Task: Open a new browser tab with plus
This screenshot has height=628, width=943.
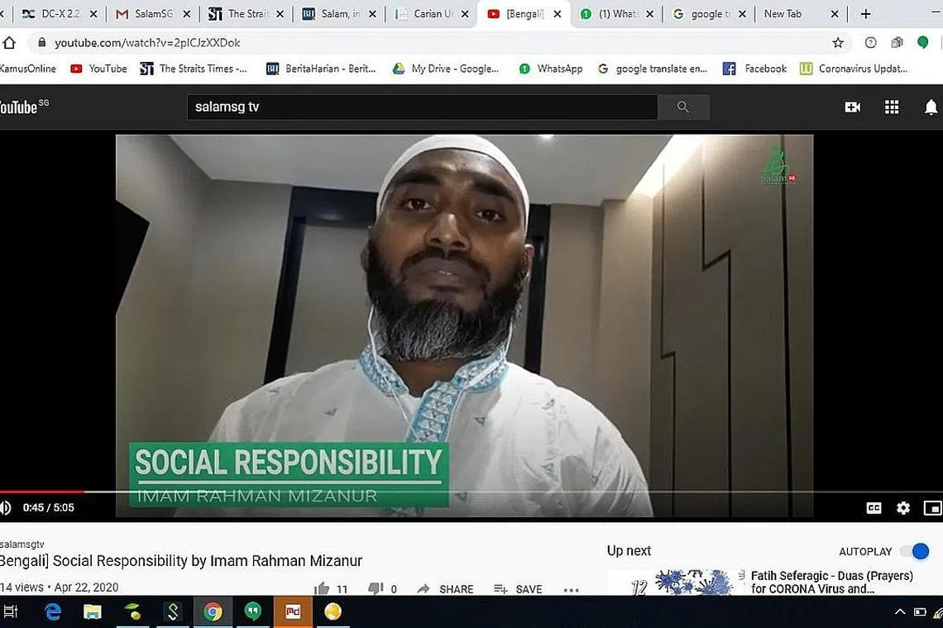Action: click(866, 14)
